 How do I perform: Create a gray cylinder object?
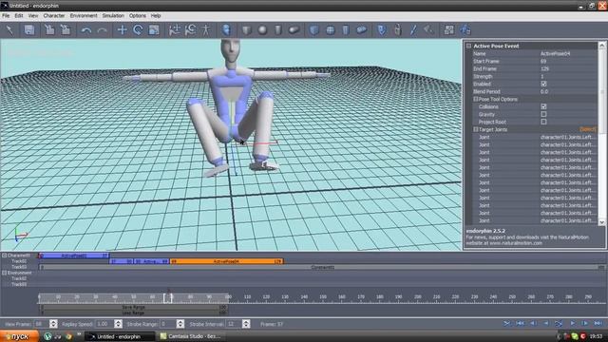click(278, 29)
